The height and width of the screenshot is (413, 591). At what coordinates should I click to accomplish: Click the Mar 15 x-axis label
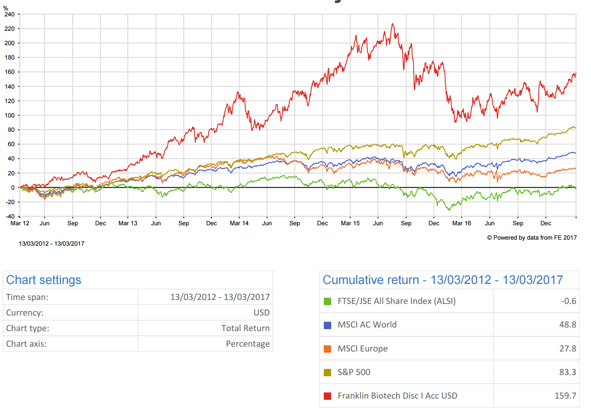[x=350, y=223]
